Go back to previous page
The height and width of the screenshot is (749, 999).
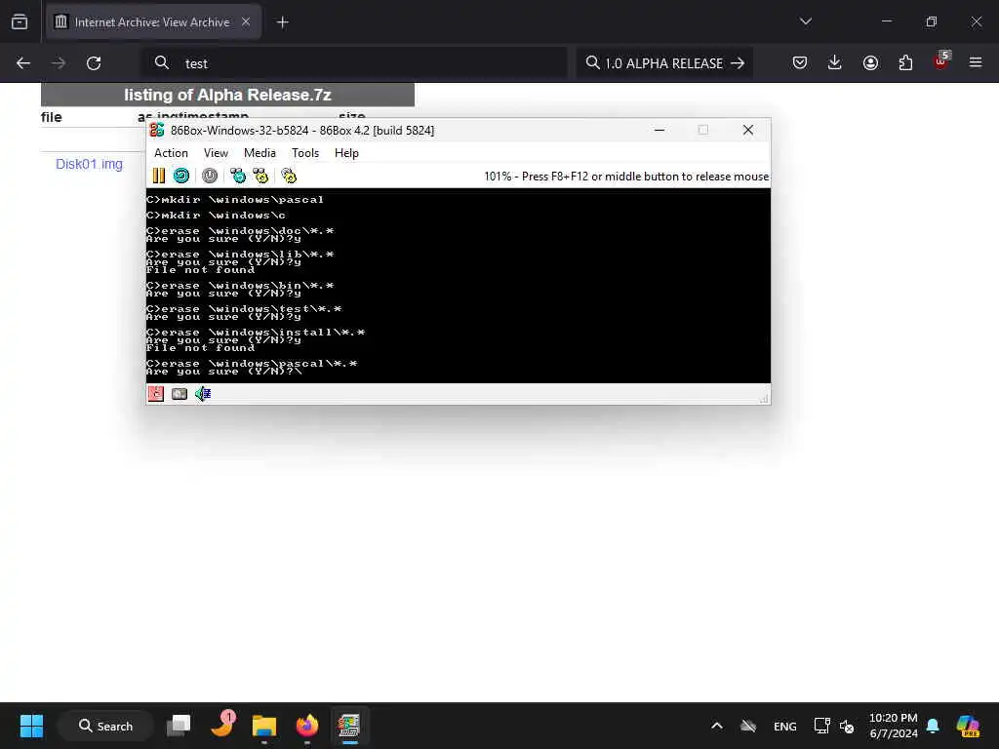[23, 63]
